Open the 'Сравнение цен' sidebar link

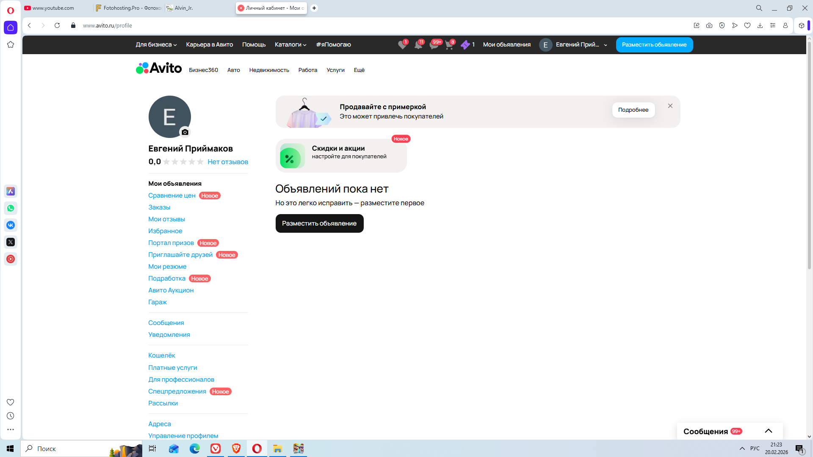tap(171, 195)
